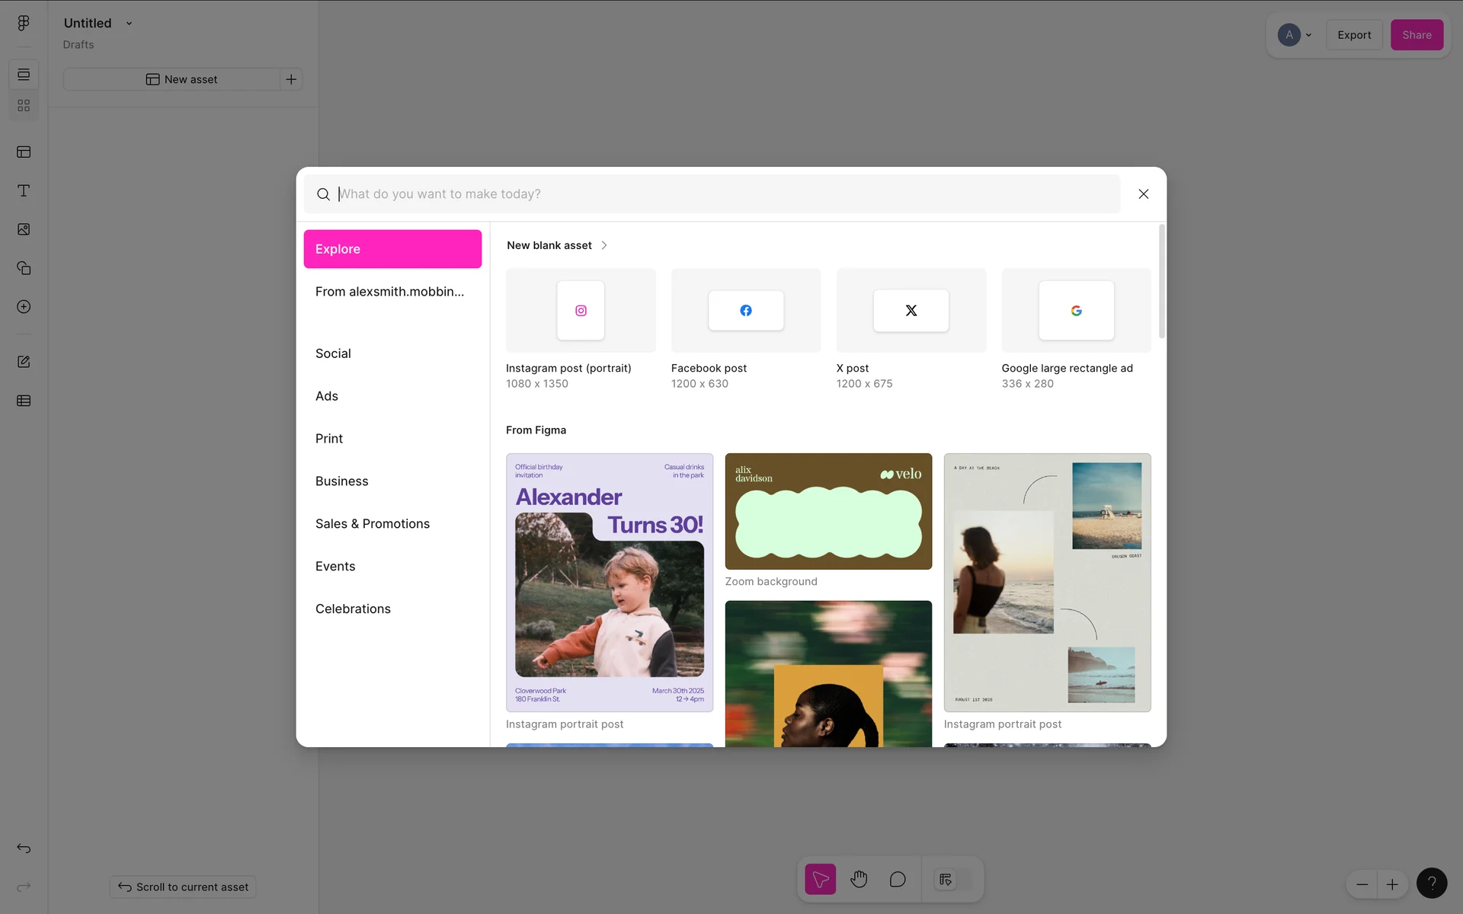
Task: Click the grid view icon in sidebar
Action: 24,105
